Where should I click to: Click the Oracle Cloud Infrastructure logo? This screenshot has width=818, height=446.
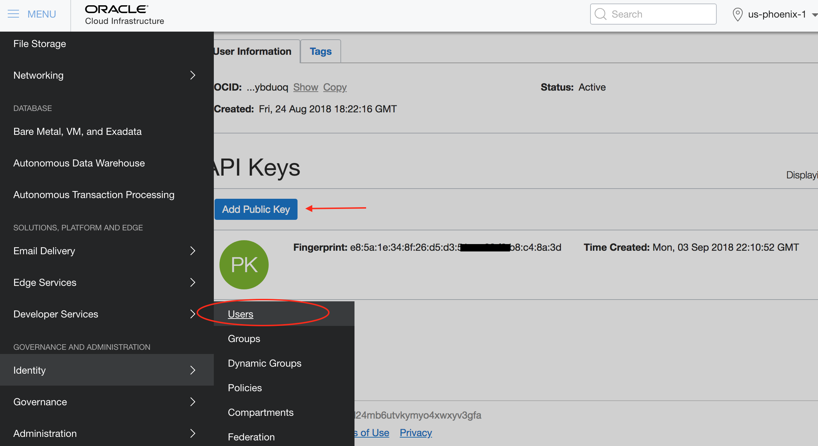tap(124, 15)
